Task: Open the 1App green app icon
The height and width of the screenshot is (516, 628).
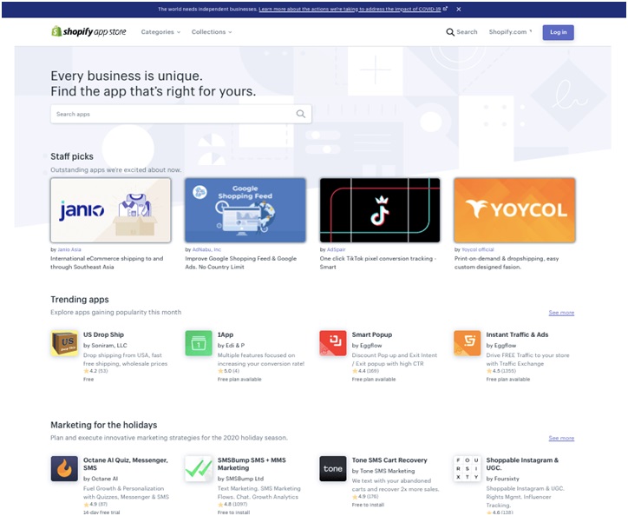Action: (x=199, y=343)
